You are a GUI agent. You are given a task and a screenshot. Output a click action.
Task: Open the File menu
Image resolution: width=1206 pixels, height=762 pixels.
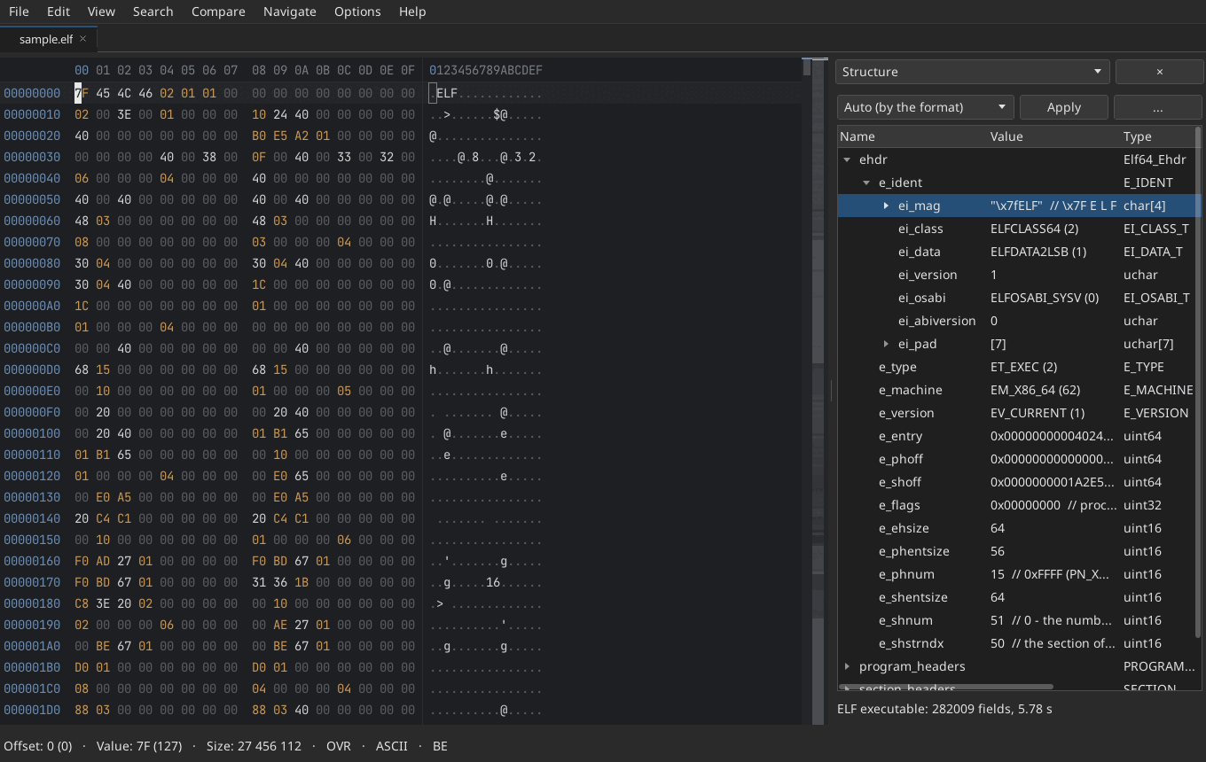click(19, 12)
